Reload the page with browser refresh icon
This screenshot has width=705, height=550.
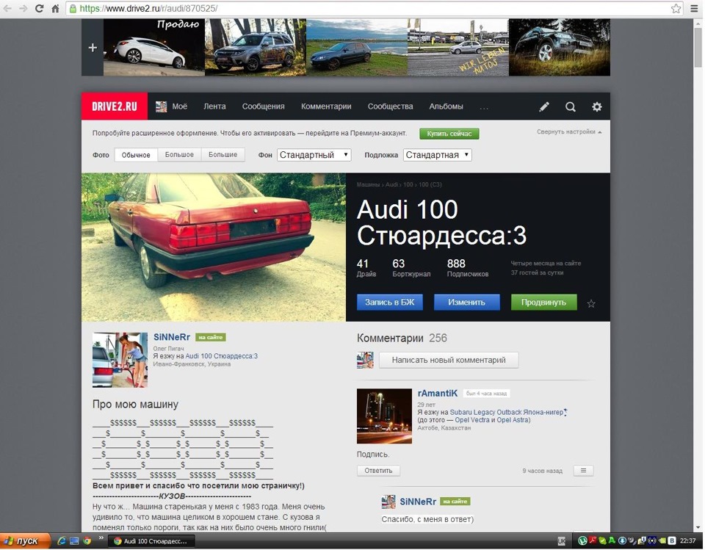[x=39, y=9]
